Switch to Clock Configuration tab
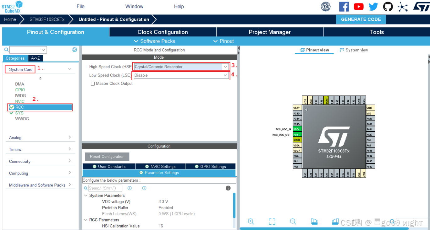The height and width of the screenshot is (230, 430). [x=163, y=32]
